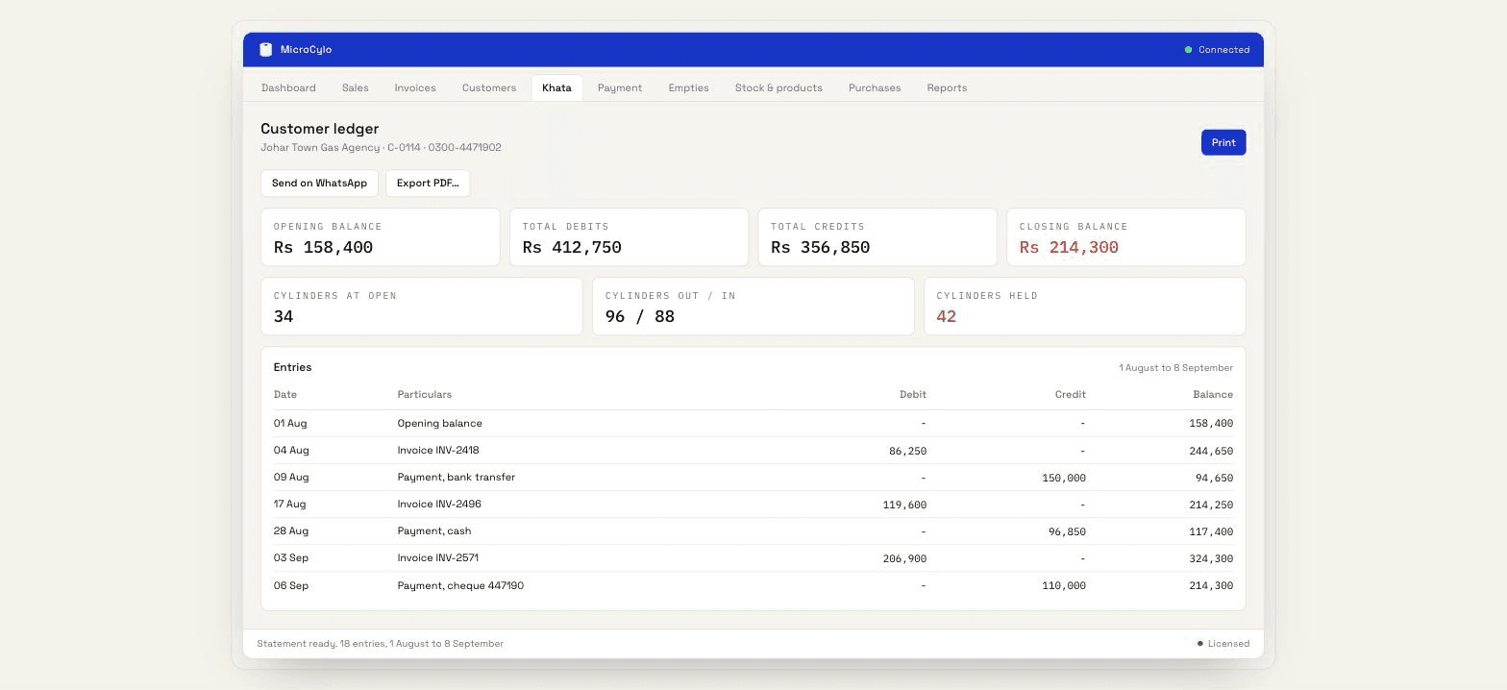Click the 'Statement ready' status bar message
Screen dimensions: 1507x690
(381, 644)
